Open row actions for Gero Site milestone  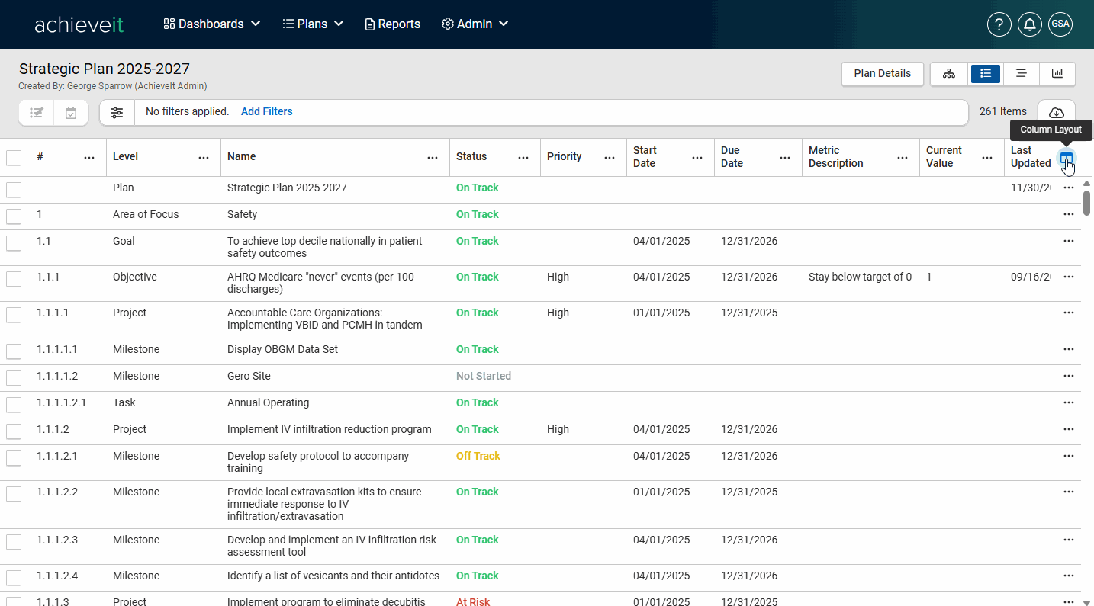[1069, 376]
